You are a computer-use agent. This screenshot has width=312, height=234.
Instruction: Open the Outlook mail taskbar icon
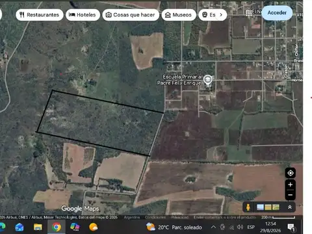(19, 227)
